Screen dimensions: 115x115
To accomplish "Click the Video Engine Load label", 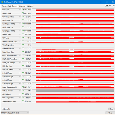I will (8, 45).
